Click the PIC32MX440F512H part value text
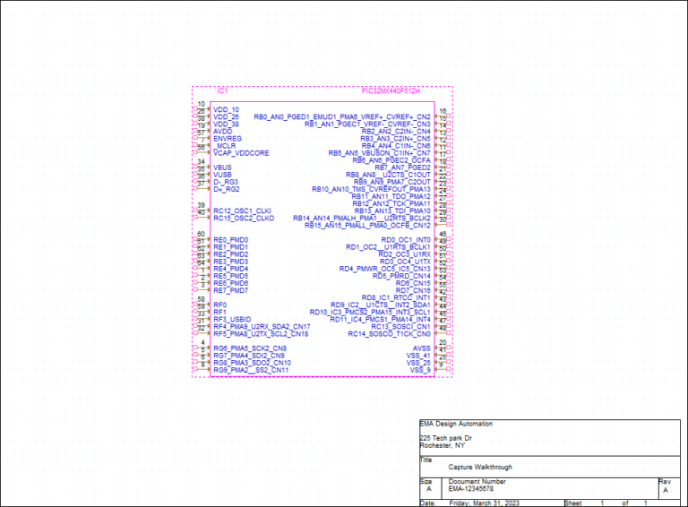The image size is (688, 507). click(391, 90)
